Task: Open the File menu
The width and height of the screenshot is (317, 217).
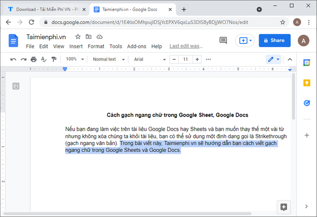Action: [x=30, y=46]
